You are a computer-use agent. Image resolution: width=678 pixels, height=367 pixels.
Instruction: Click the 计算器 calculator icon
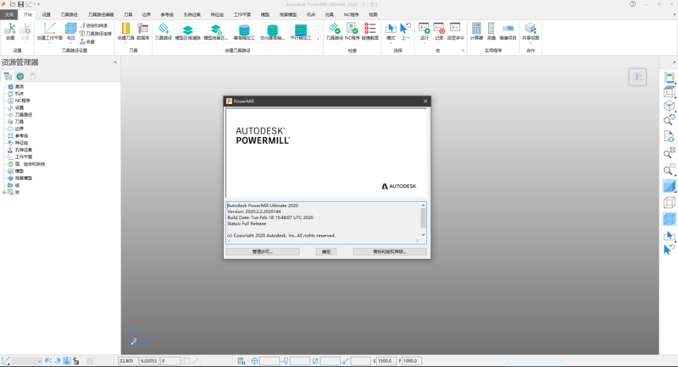pyautogui.click(x=476, y=30)
